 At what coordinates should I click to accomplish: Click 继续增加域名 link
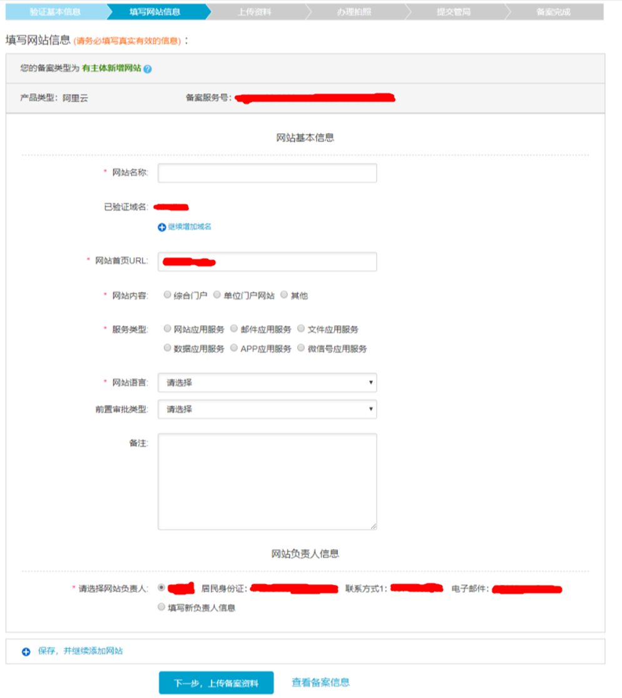190,226
